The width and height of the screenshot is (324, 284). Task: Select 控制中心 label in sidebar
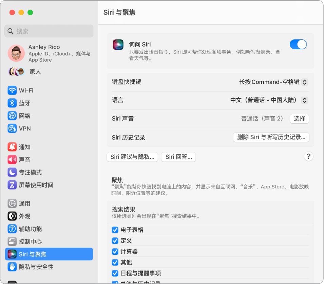tap(31, 241)
